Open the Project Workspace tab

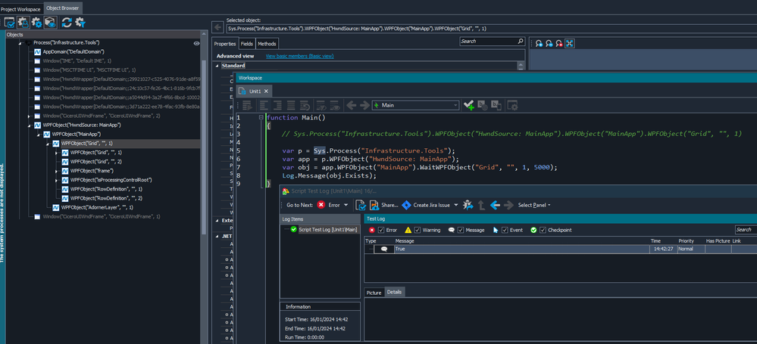(21, 8)
